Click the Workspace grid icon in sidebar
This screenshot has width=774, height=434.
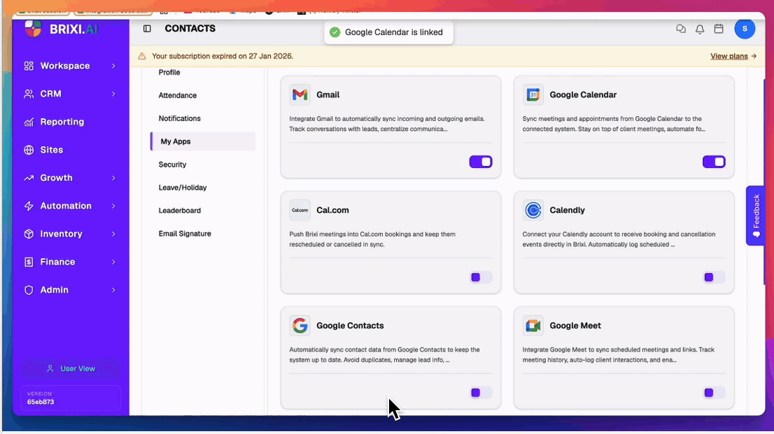click(29, 65)
